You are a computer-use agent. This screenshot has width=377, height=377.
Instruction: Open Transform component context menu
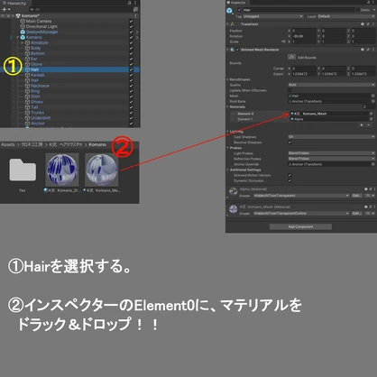pyautogui.click(x=373, y=24)
